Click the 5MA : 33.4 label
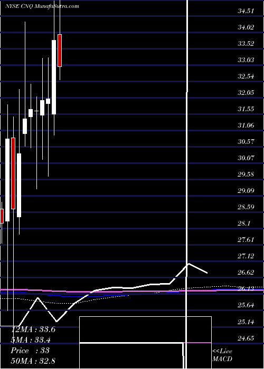Image resolution: width=264 pixels, height=369 pixels. pos(31,340)
